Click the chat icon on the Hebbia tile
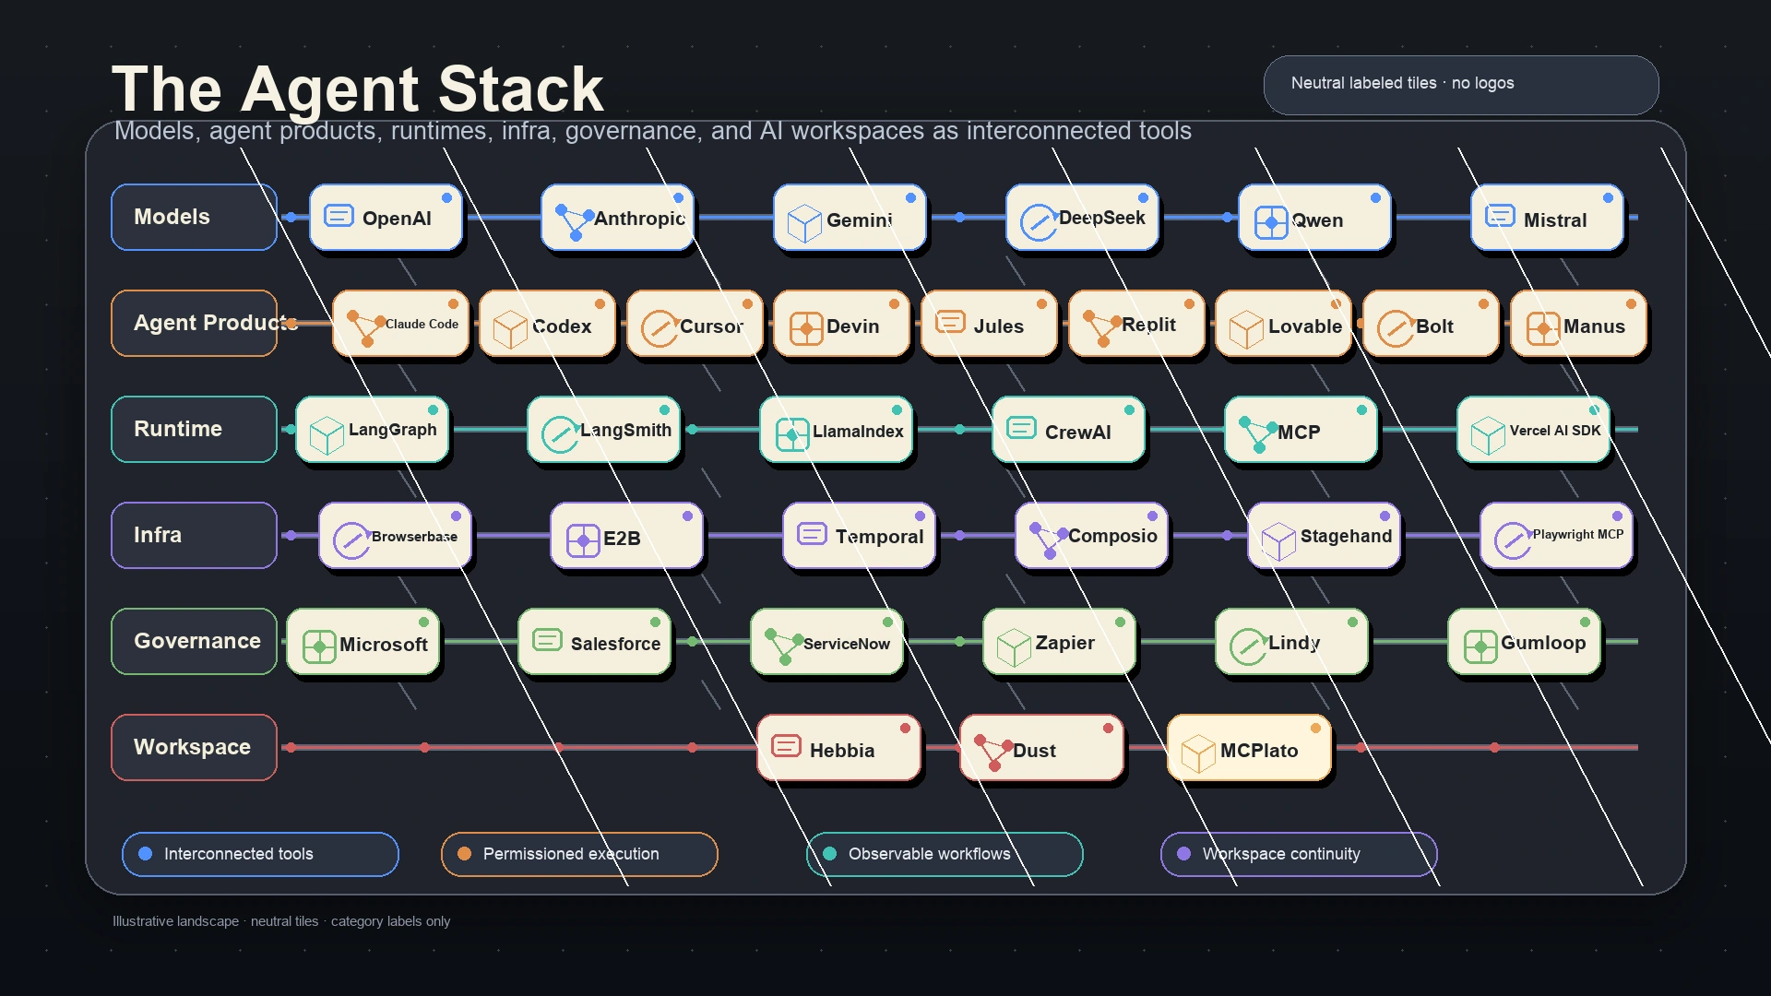Image resolution: width=1771 pixels, height=996 pixels. (786, 746)
